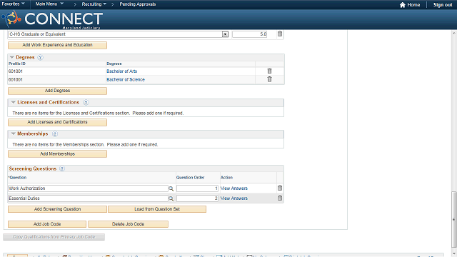Screen dimensions: 457x257
Task: Click the no Licenses and Certifications items message
Action: pyautogui.click(x=98, y=113)
